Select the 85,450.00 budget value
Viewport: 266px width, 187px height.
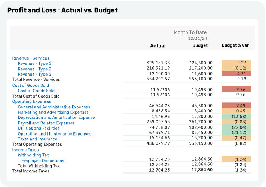pyautogui.click(x=202, y=133)
